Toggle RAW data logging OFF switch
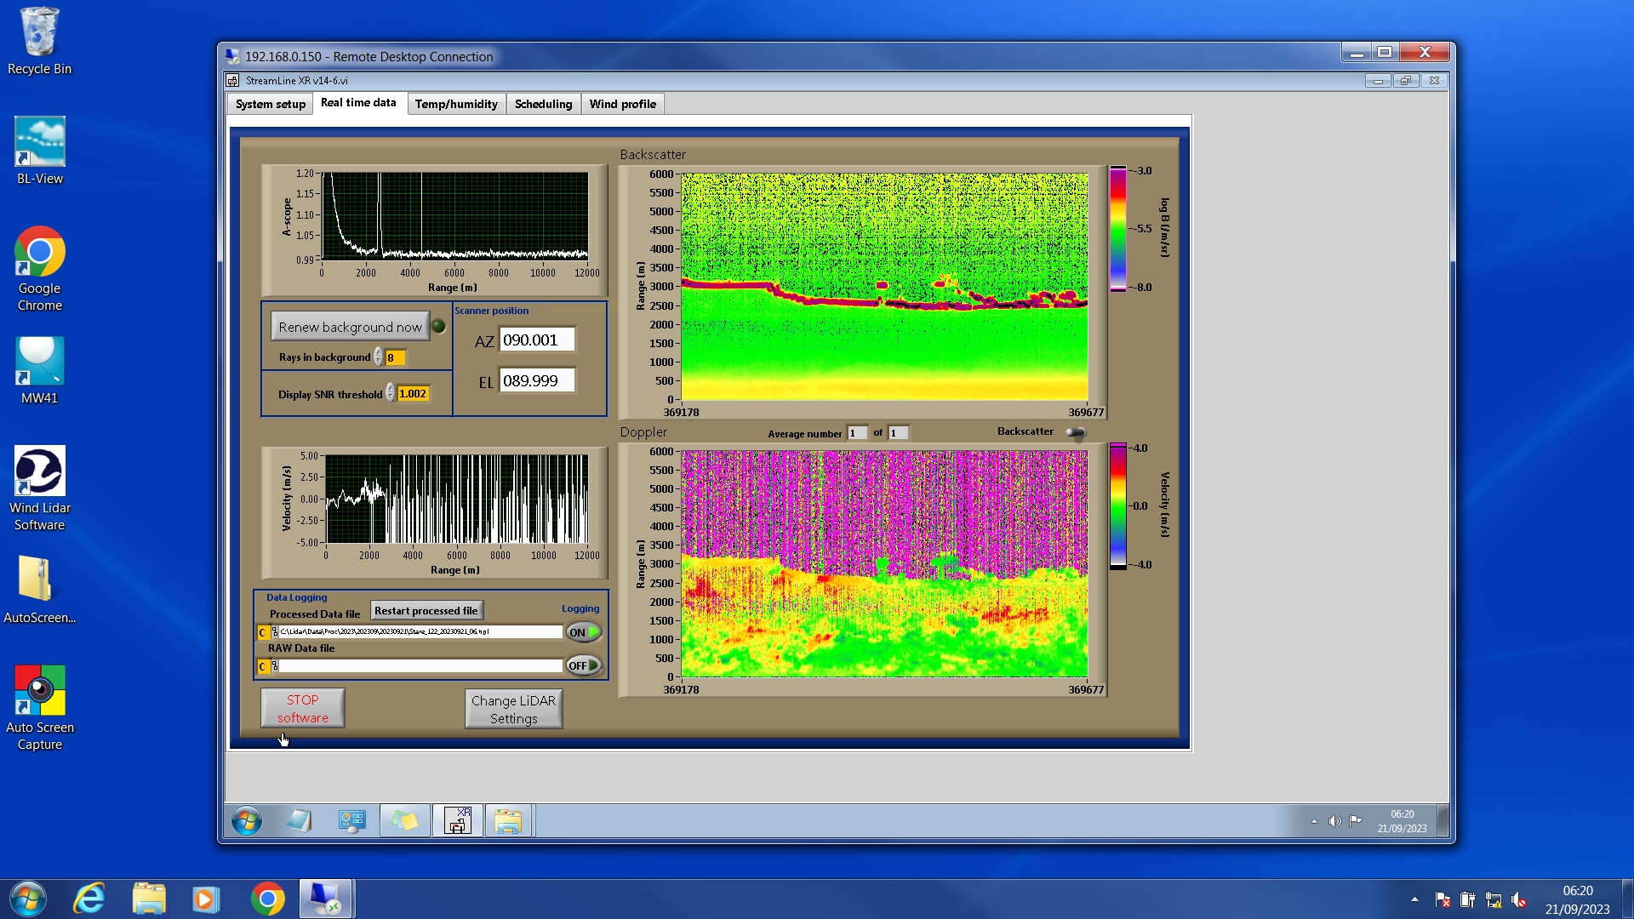 (x=584, y=665)
